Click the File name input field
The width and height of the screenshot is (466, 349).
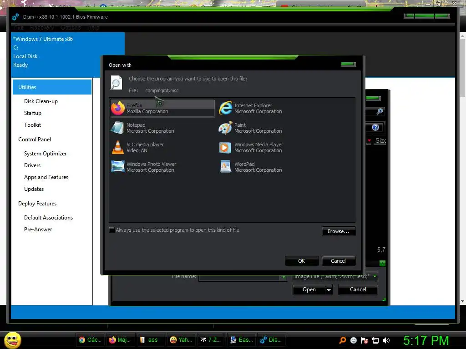(x=240, y=277)
